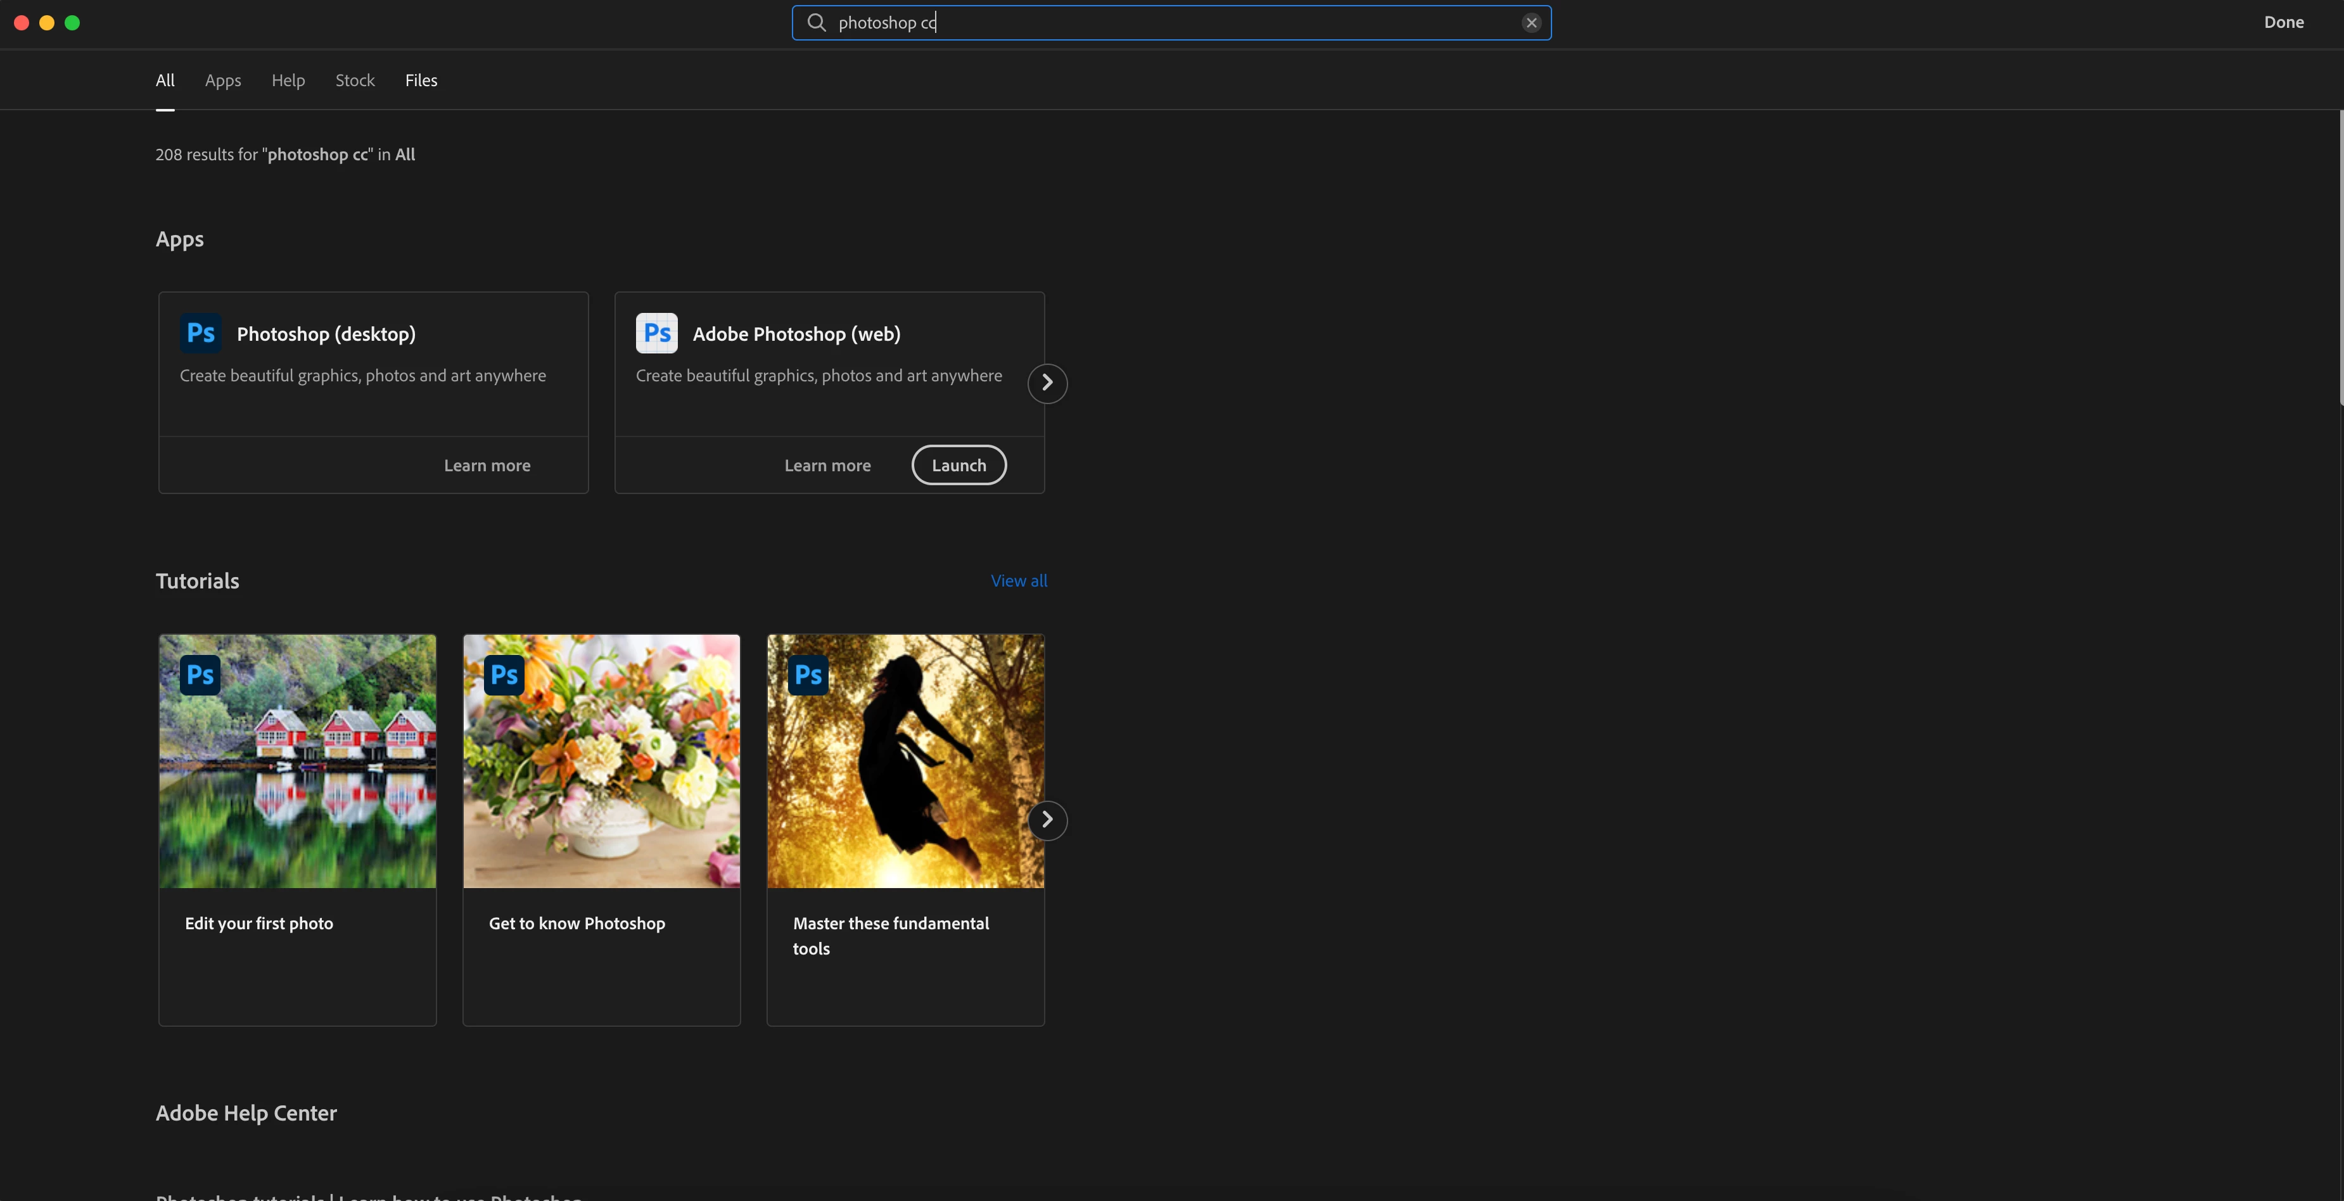Image resolution: width=2344 pixels, height=1201 pixels.
Task: Clear the search field with X icon
Action: pyautogui.click(x=1531, y=23)
